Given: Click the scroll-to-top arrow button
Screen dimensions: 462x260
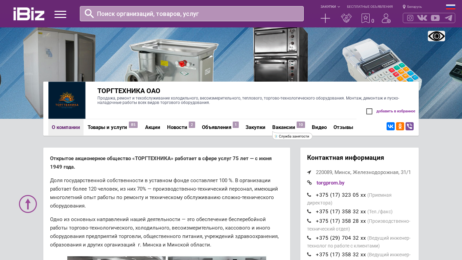Looking at the screenshot, I should click(28, 204).
